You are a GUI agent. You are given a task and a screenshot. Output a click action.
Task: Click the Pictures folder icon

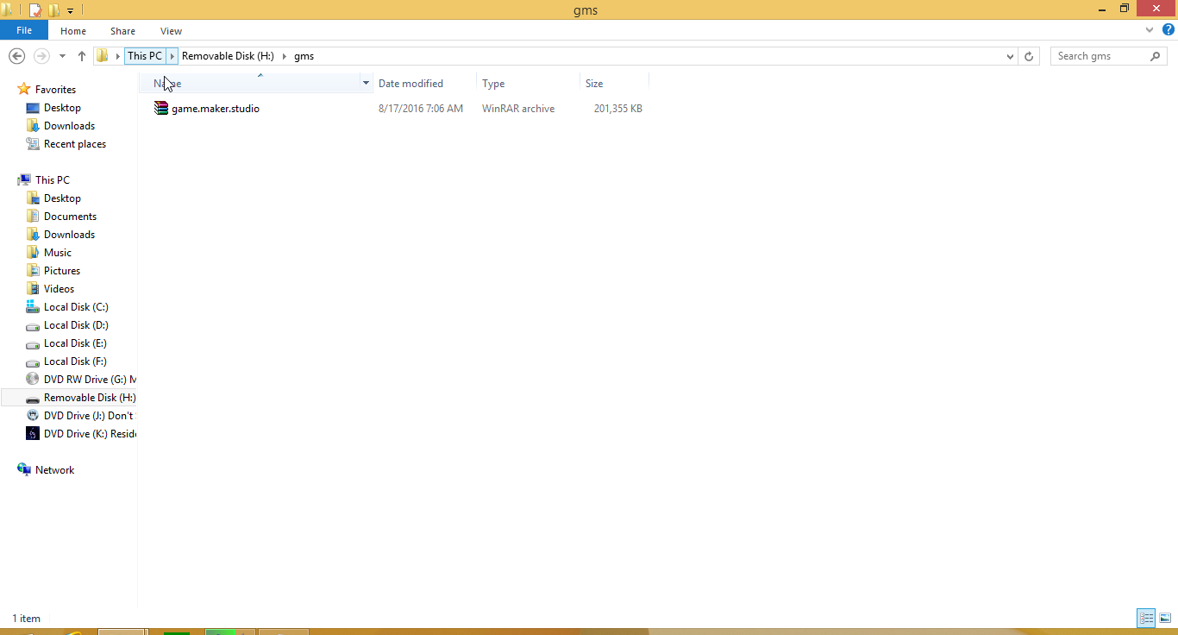(33, 271)
